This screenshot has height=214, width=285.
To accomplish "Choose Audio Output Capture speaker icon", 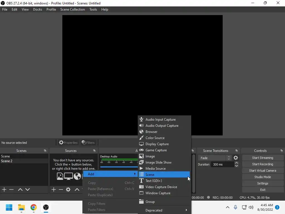I will click(x=141, y=126).
